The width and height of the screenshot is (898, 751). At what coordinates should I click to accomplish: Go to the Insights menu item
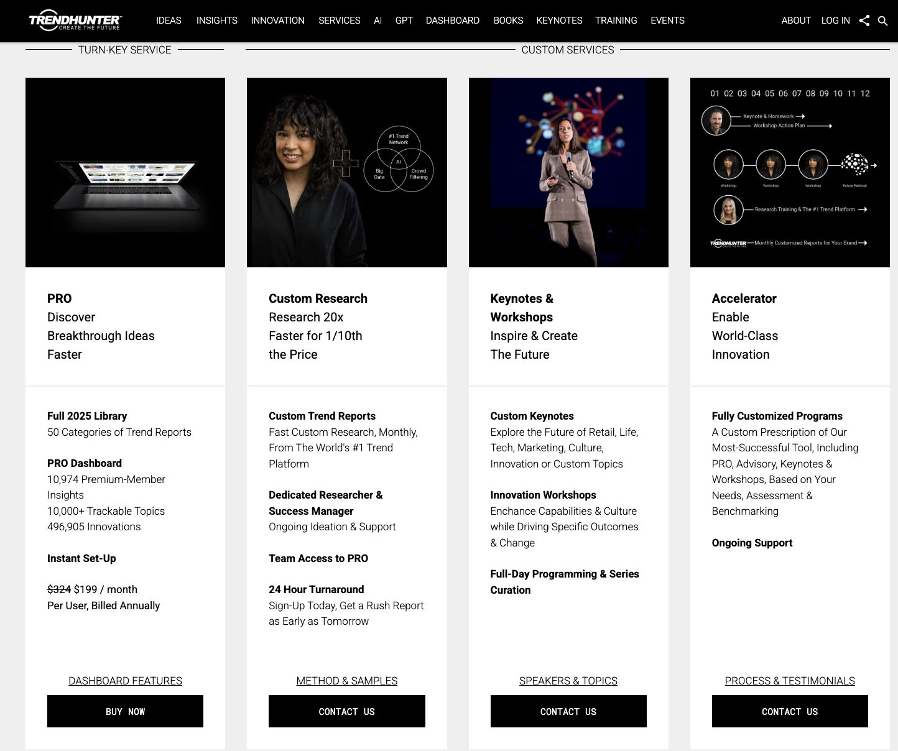(216, 21)
